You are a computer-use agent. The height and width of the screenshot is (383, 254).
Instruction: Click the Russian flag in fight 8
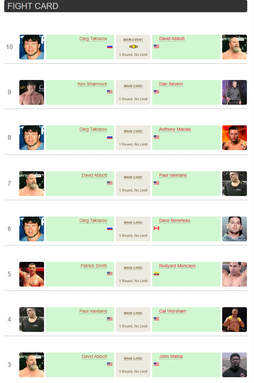[x=110, y=137]
